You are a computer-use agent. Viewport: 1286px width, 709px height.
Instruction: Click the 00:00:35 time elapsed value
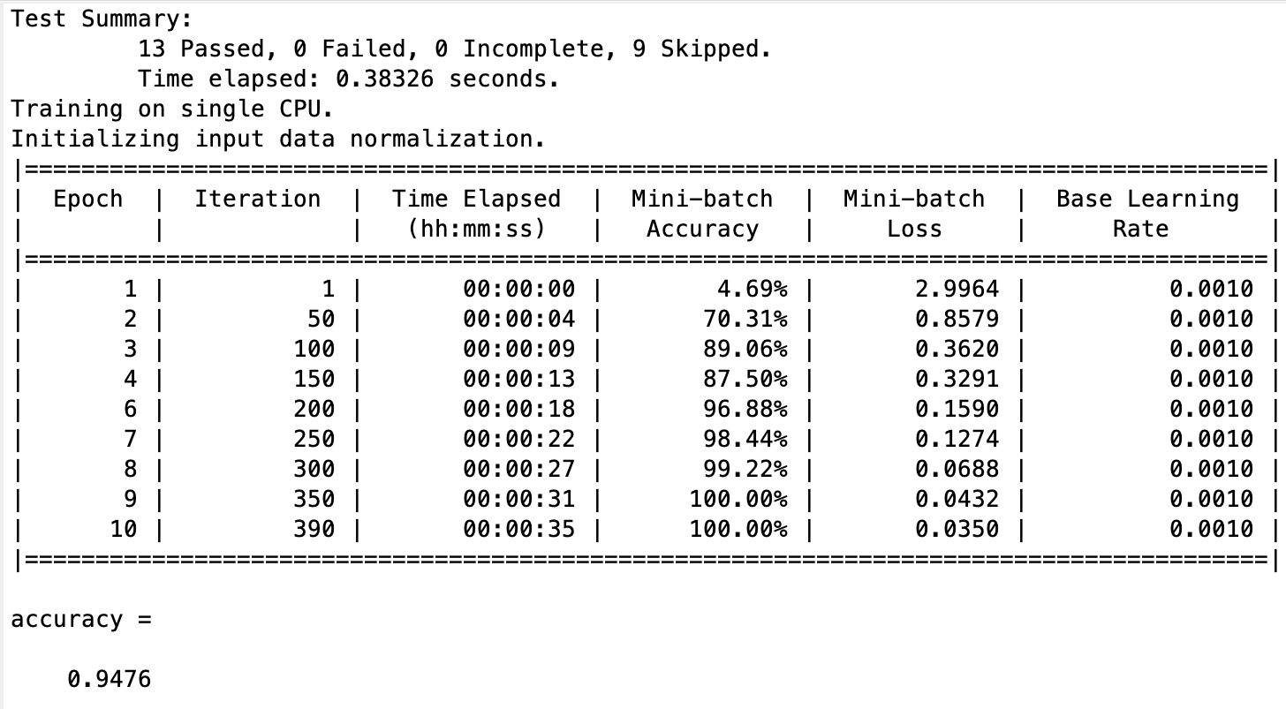[x=518, y=529]
